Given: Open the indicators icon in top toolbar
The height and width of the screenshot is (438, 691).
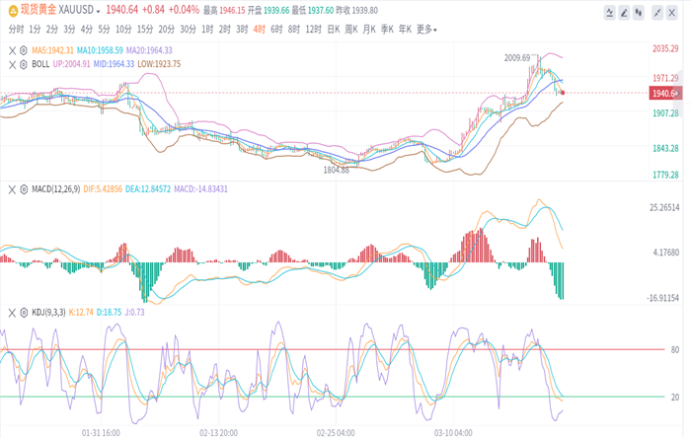Looking at the screenshot, I should [609, 13].
